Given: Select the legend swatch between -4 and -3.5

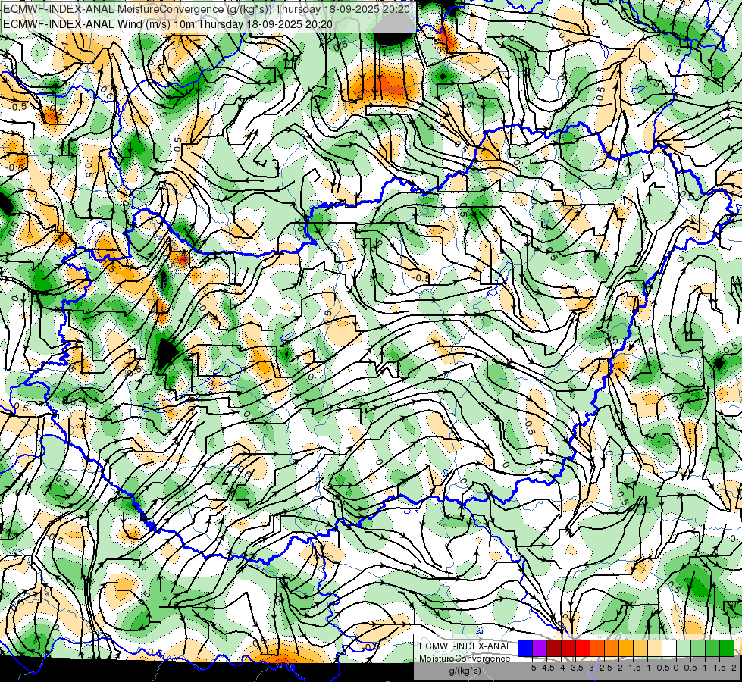Looking at the screenshot, I should 568,649.
